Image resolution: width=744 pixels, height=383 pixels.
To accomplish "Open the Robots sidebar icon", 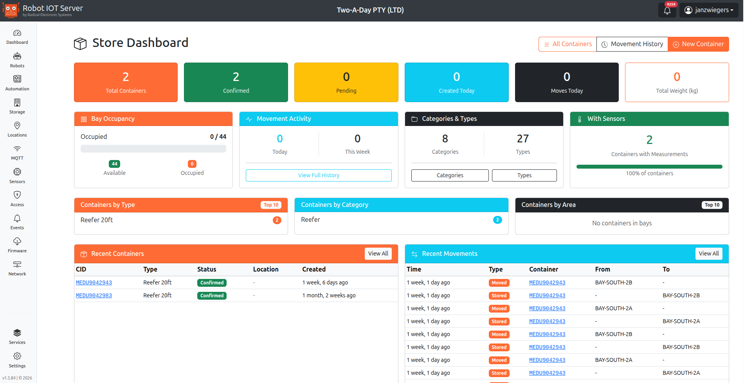I will [17, 56].
